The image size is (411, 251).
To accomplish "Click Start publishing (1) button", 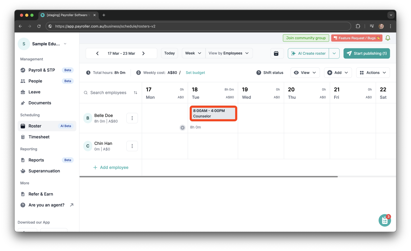I will pyautogui.click(x=367, y=53).
